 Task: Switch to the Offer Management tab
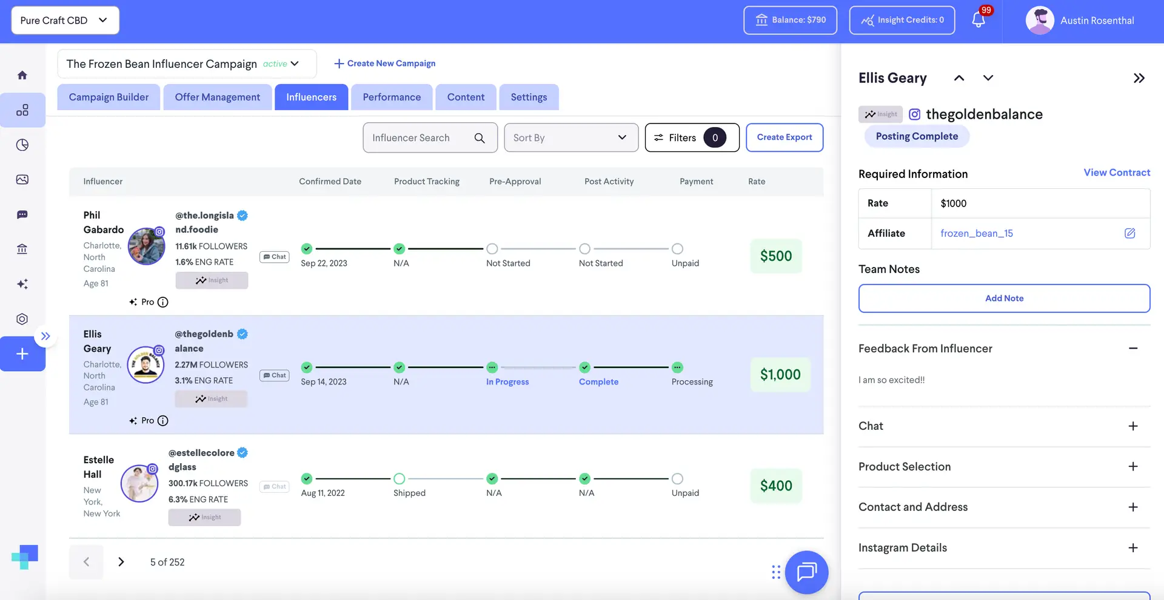point(217,97)
